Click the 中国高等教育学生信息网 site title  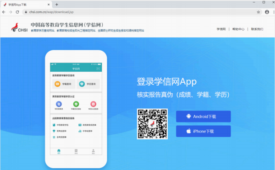(67, 25)
